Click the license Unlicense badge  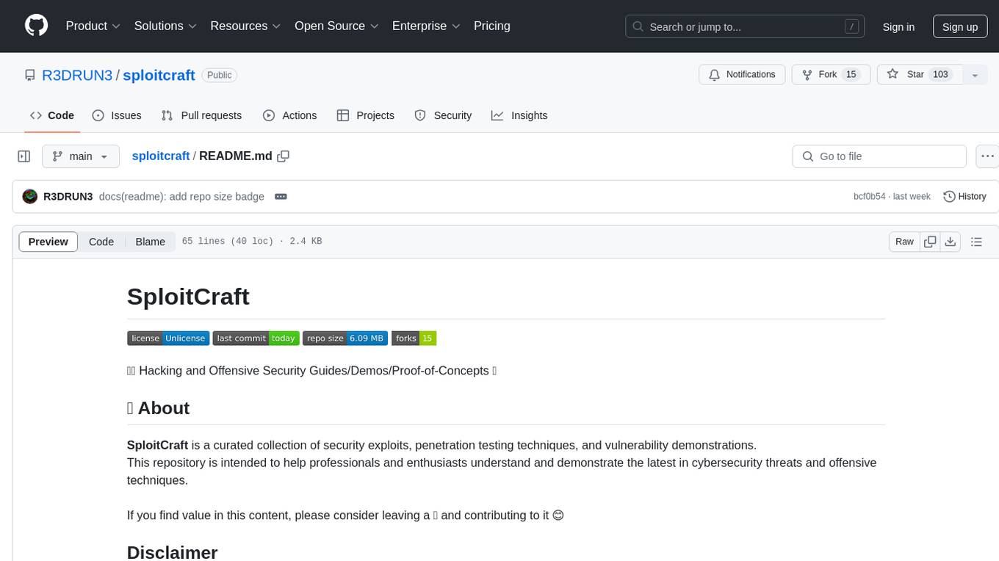pyautogui.click(x=168, y=338)
